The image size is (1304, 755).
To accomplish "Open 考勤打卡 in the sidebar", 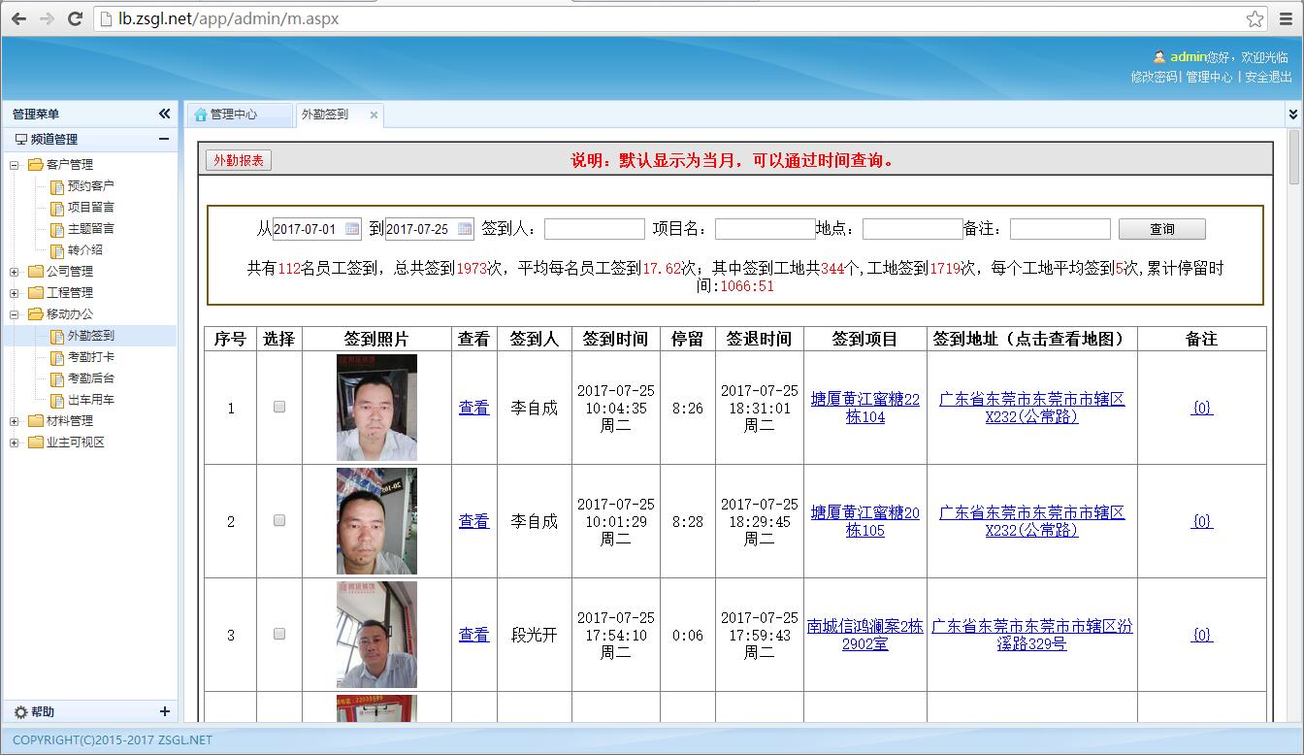I will point(90,357).
